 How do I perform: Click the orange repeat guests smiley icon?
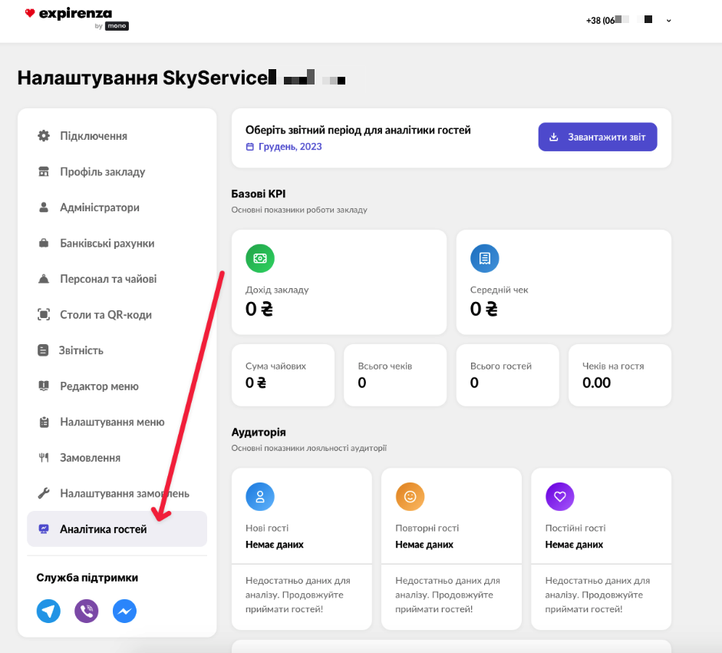point(410,497)
